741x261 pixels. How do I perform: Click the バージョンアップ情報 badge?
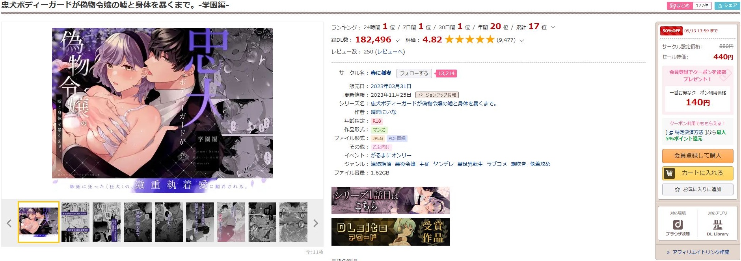coord(437,95)
